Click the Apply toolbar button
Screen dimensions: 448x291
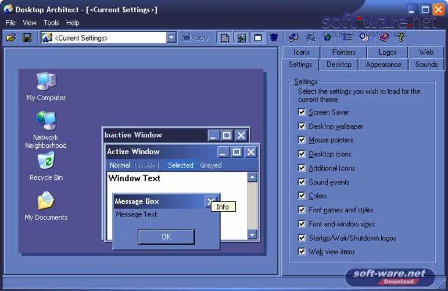pos(195,37)
